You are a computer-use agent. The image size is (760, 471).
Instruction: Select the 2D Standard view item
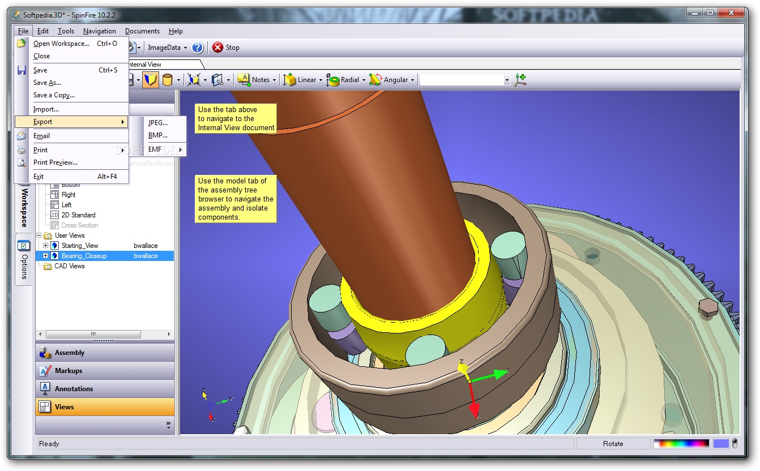pos(78,215)
